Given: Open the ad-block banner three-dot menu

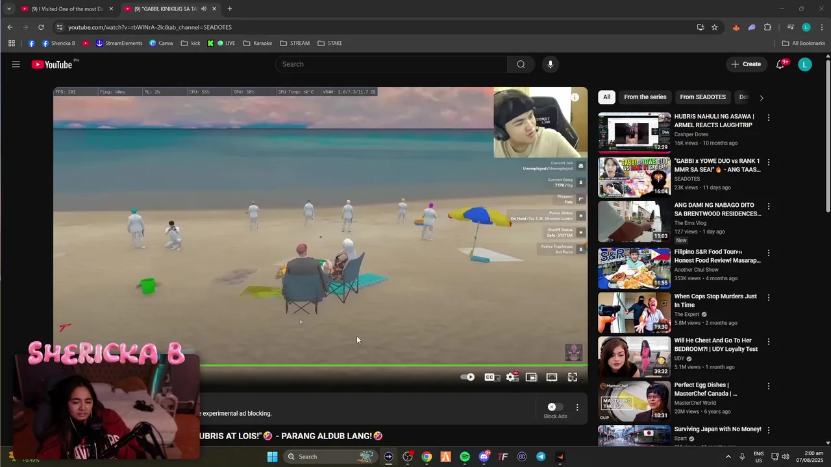Looking at the screenshot, I should tap(577, 407).
